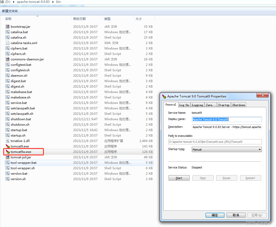Switch to the Startup tab
Screen dimensions: 276x227
point(224,105)
